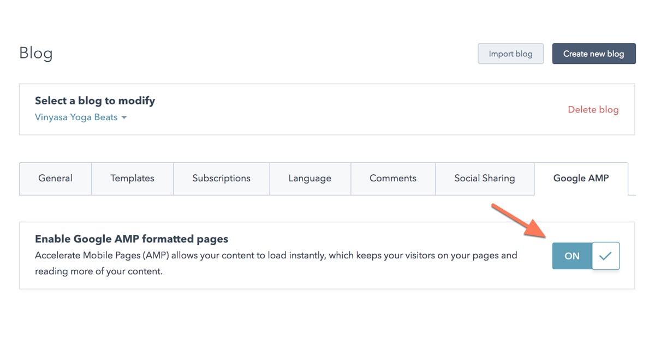Show the Comments tab

tap(393, 179)
